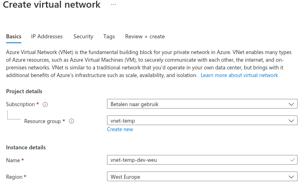
Task: Expand the Region dropdown set to West Europe
Action: point(202,177)
